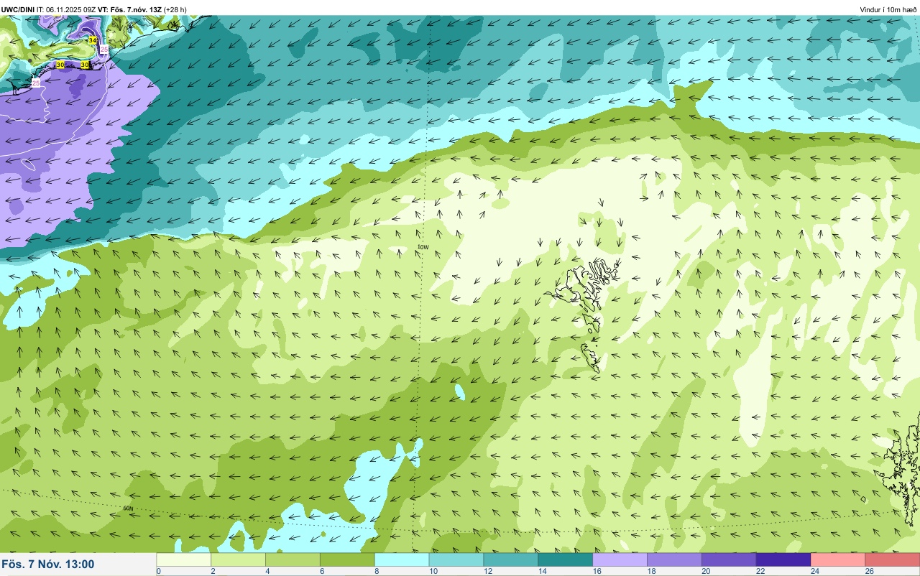The height and width of the screenshot is (576, 920).
Task: Click legend tick value '22'
Action: (761, 571)
